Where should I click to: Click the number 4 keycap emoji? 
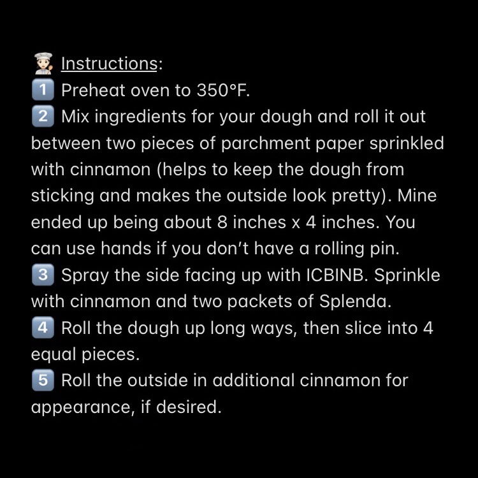point(42,328)
